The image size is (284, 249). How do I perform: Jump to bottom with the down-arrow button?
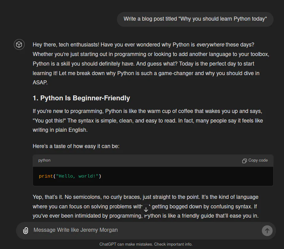click(x=146, y=210)
